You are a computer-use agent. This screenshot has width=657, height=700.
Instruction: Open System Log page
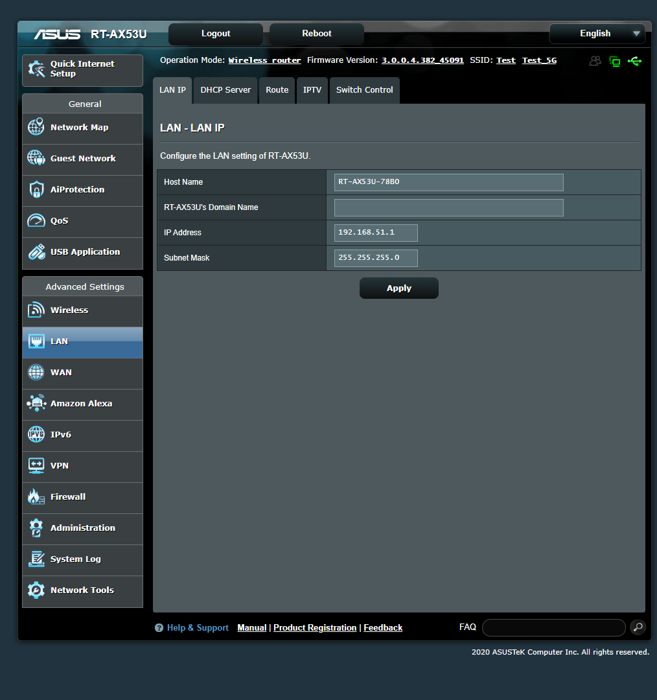point(82,560)
